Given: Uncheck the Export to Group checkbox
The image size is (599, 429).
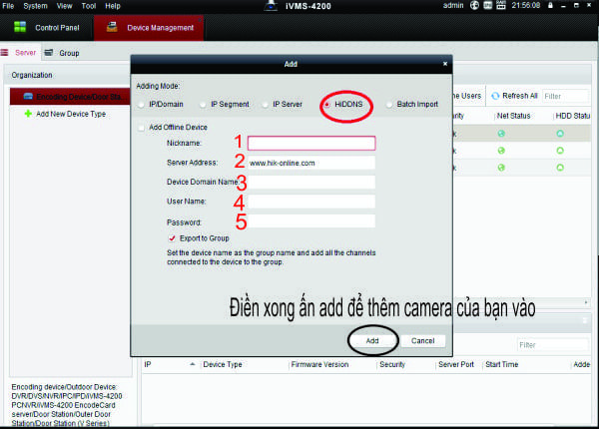Looking at the screenshot, I should click(x=172, y=238).
